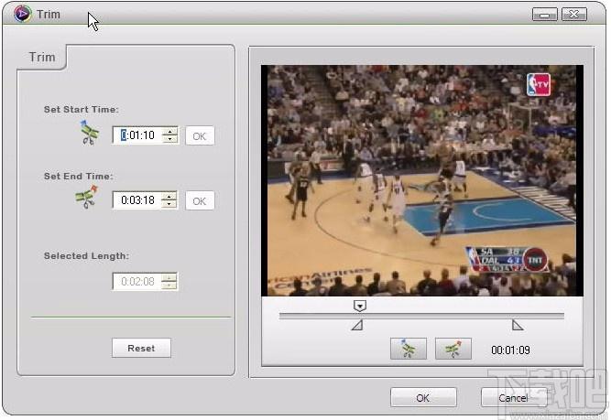611x420 pixels.
Task: Click inside the Set End Time field
Action: (x=137, y=200)
